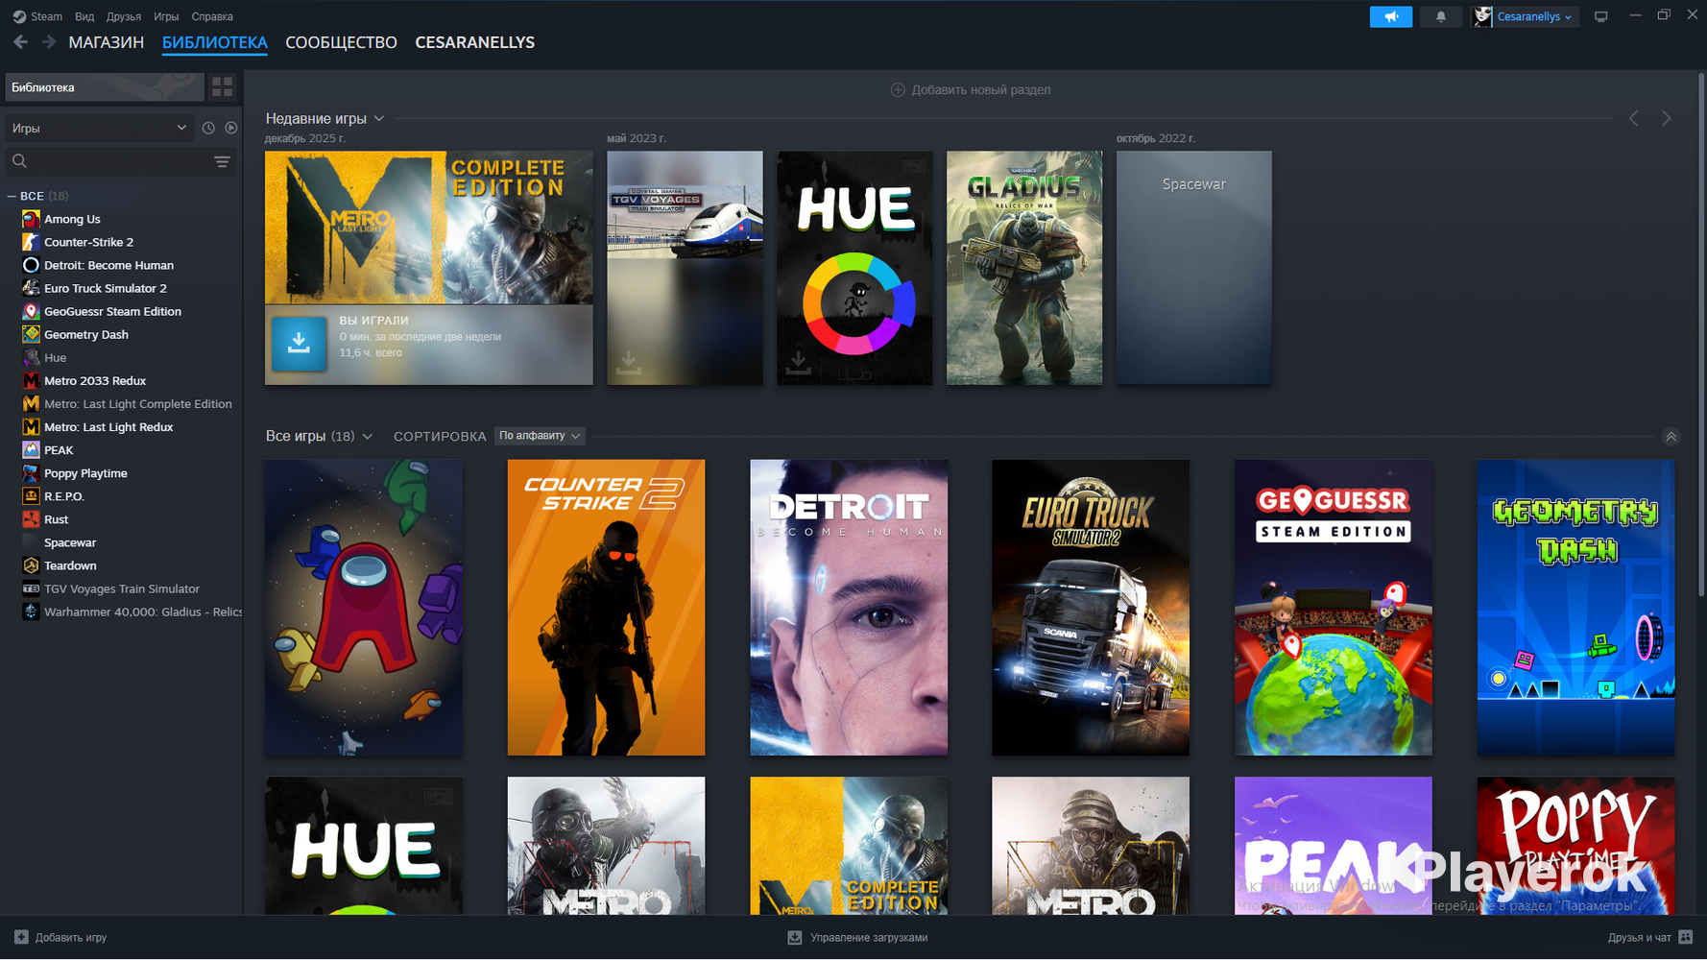Open the Counter-Strike 2 cover art

pyautogui.click(x=606, y=608)
